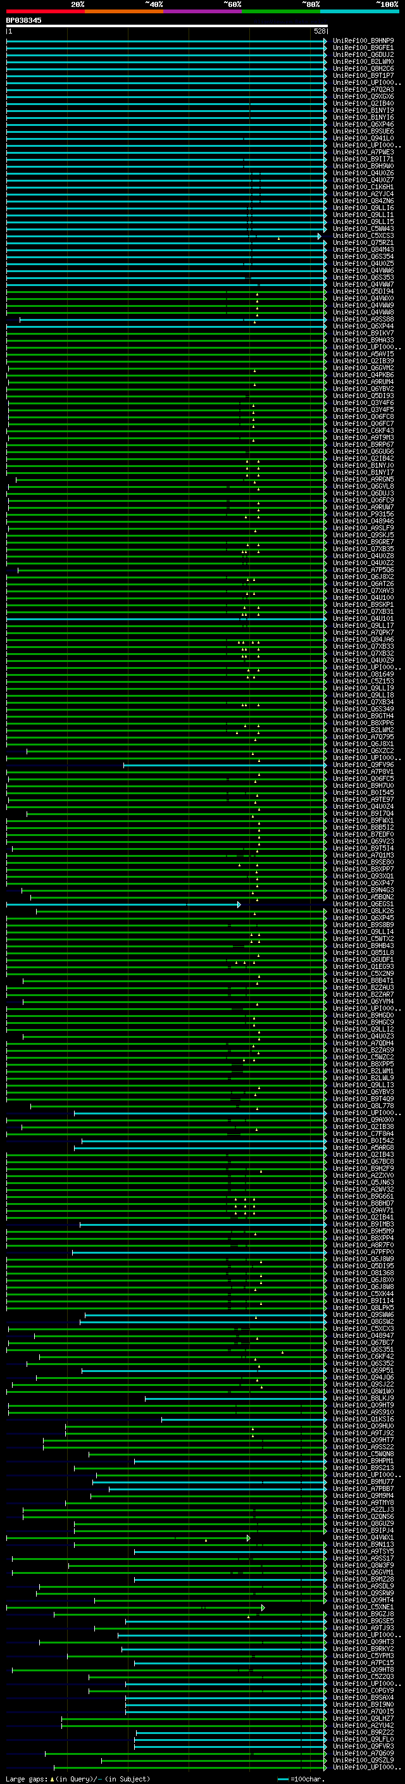Click hit label UniRef100_Q9XGX6
This screenshot has height=1784, width=405.
coord(363,96)
